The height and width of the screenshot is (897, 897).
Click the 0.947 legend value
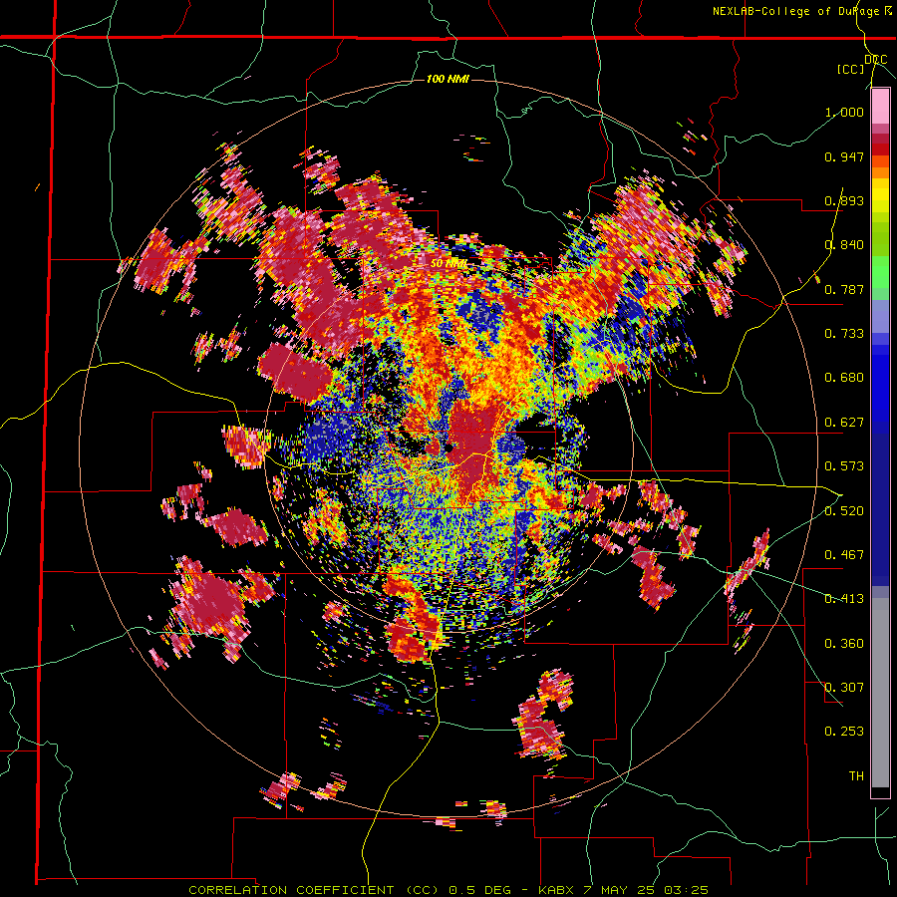[x=844, y=156]
